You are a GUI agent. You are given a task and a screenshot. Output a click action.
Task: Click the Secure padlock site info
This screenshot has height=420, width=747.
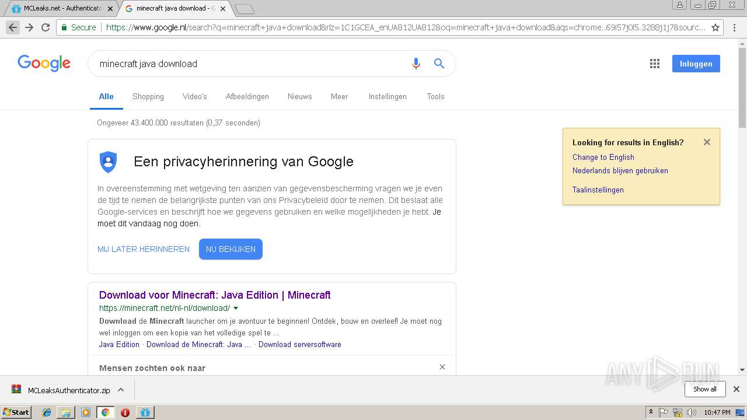pyautogui.click(x=78, y=27)
